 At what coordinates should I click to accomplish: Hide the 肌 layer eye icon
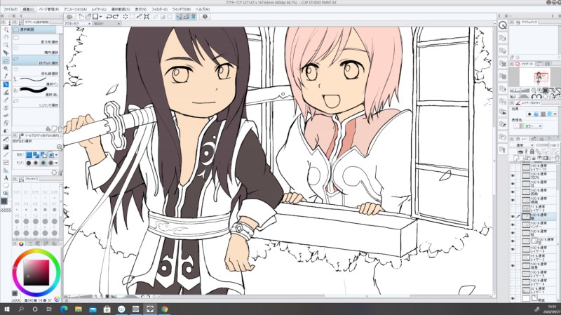pyautogui.click(x=513, y=233)
